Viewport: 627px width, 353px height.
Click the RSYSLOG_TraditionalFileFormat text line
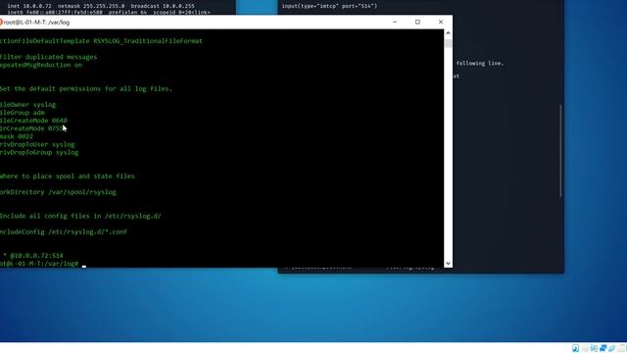tap(101, 41)
